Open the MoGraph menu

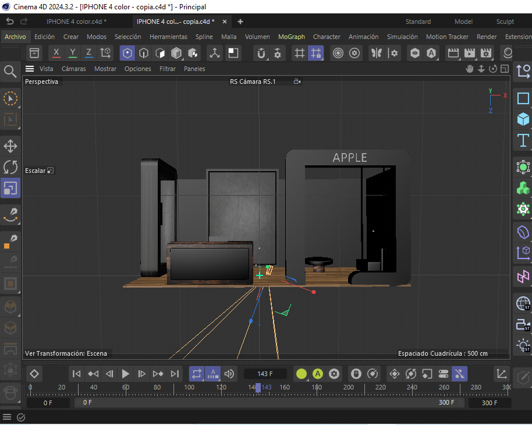click(x=291, y=36)
